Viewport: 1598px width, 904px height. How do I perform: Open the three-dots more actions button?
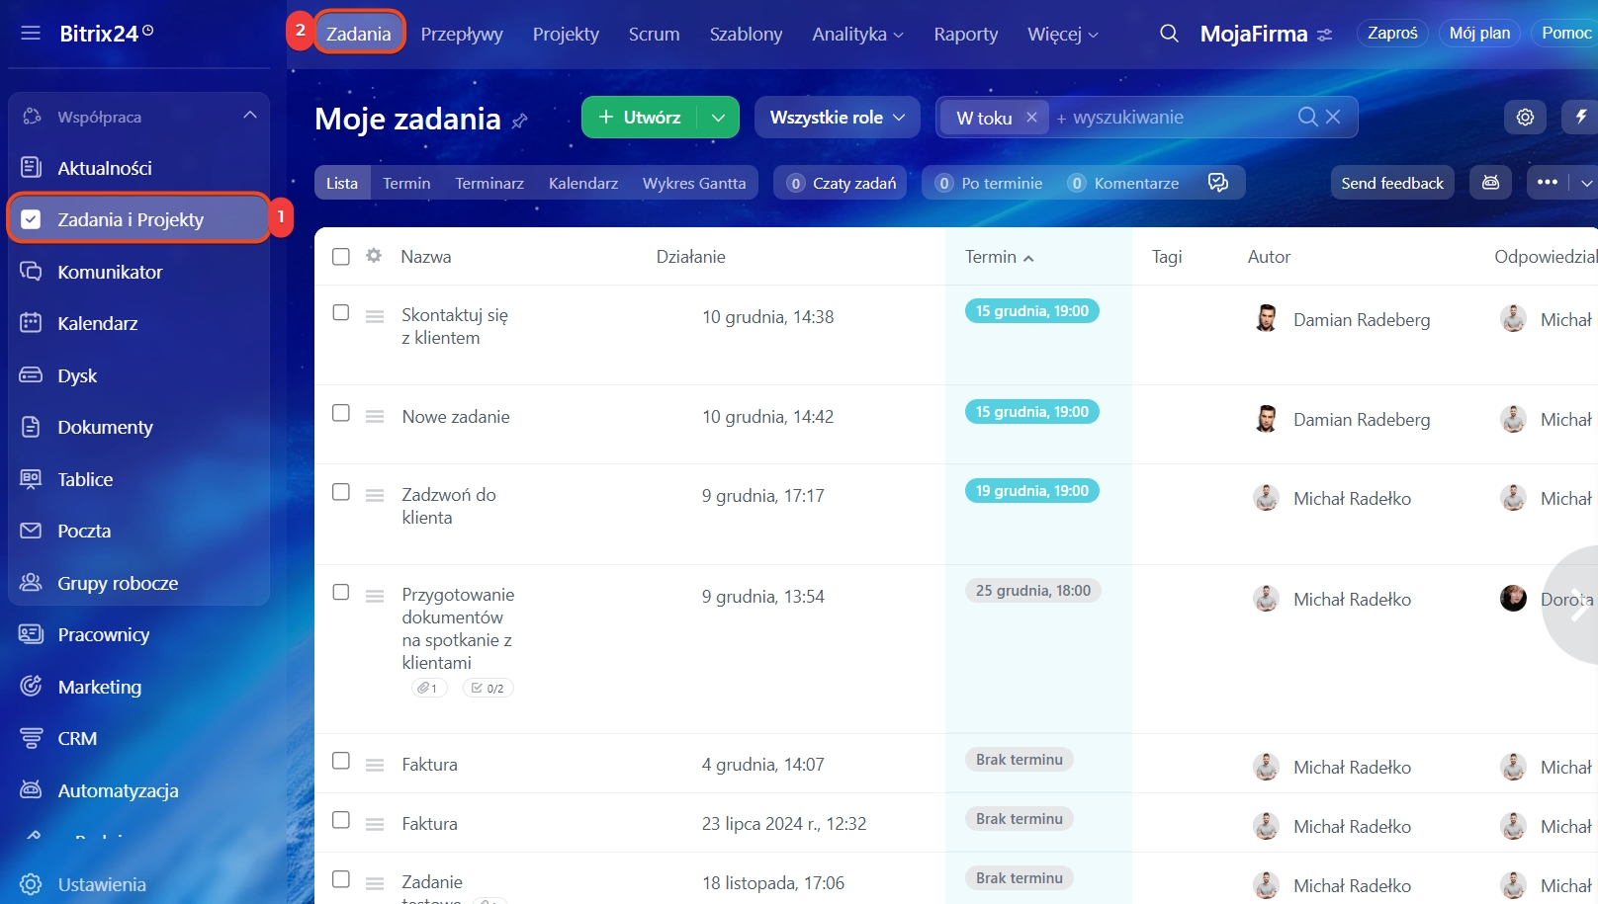pos(1547,183)
